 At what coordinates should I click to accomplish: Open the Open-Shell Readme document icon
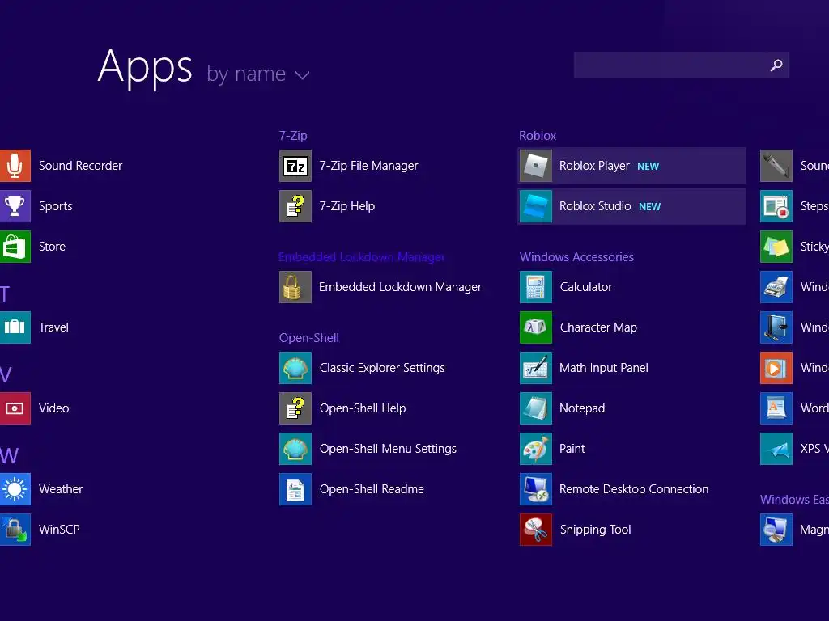tap(295, 489)
